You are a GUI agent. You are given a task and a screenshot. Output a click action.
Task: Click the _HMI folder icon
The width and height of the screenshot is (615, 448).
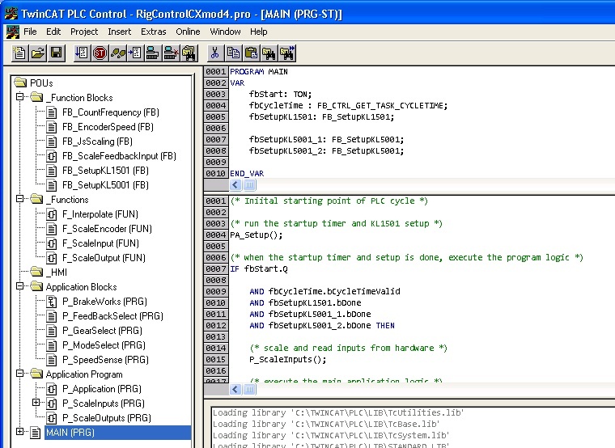click(x=37, y=272)
